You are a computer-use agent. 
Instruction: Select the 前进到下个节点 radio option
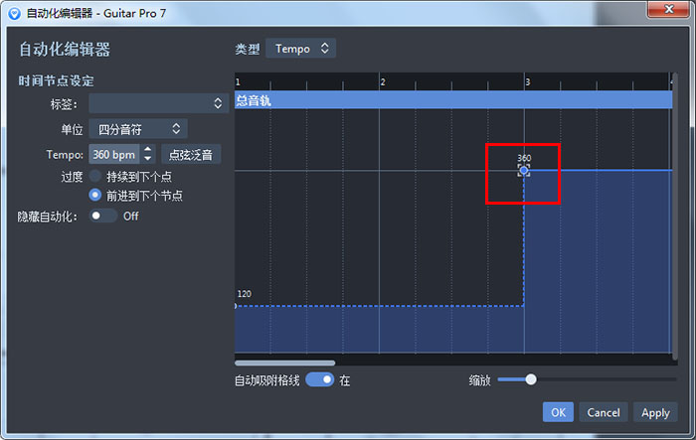tap(95, 196)
